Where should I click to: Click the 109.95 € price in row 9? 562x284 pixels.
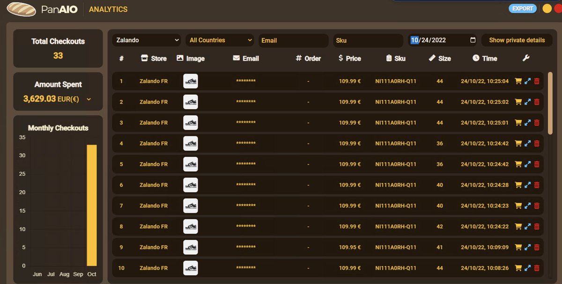click(350, 247)
